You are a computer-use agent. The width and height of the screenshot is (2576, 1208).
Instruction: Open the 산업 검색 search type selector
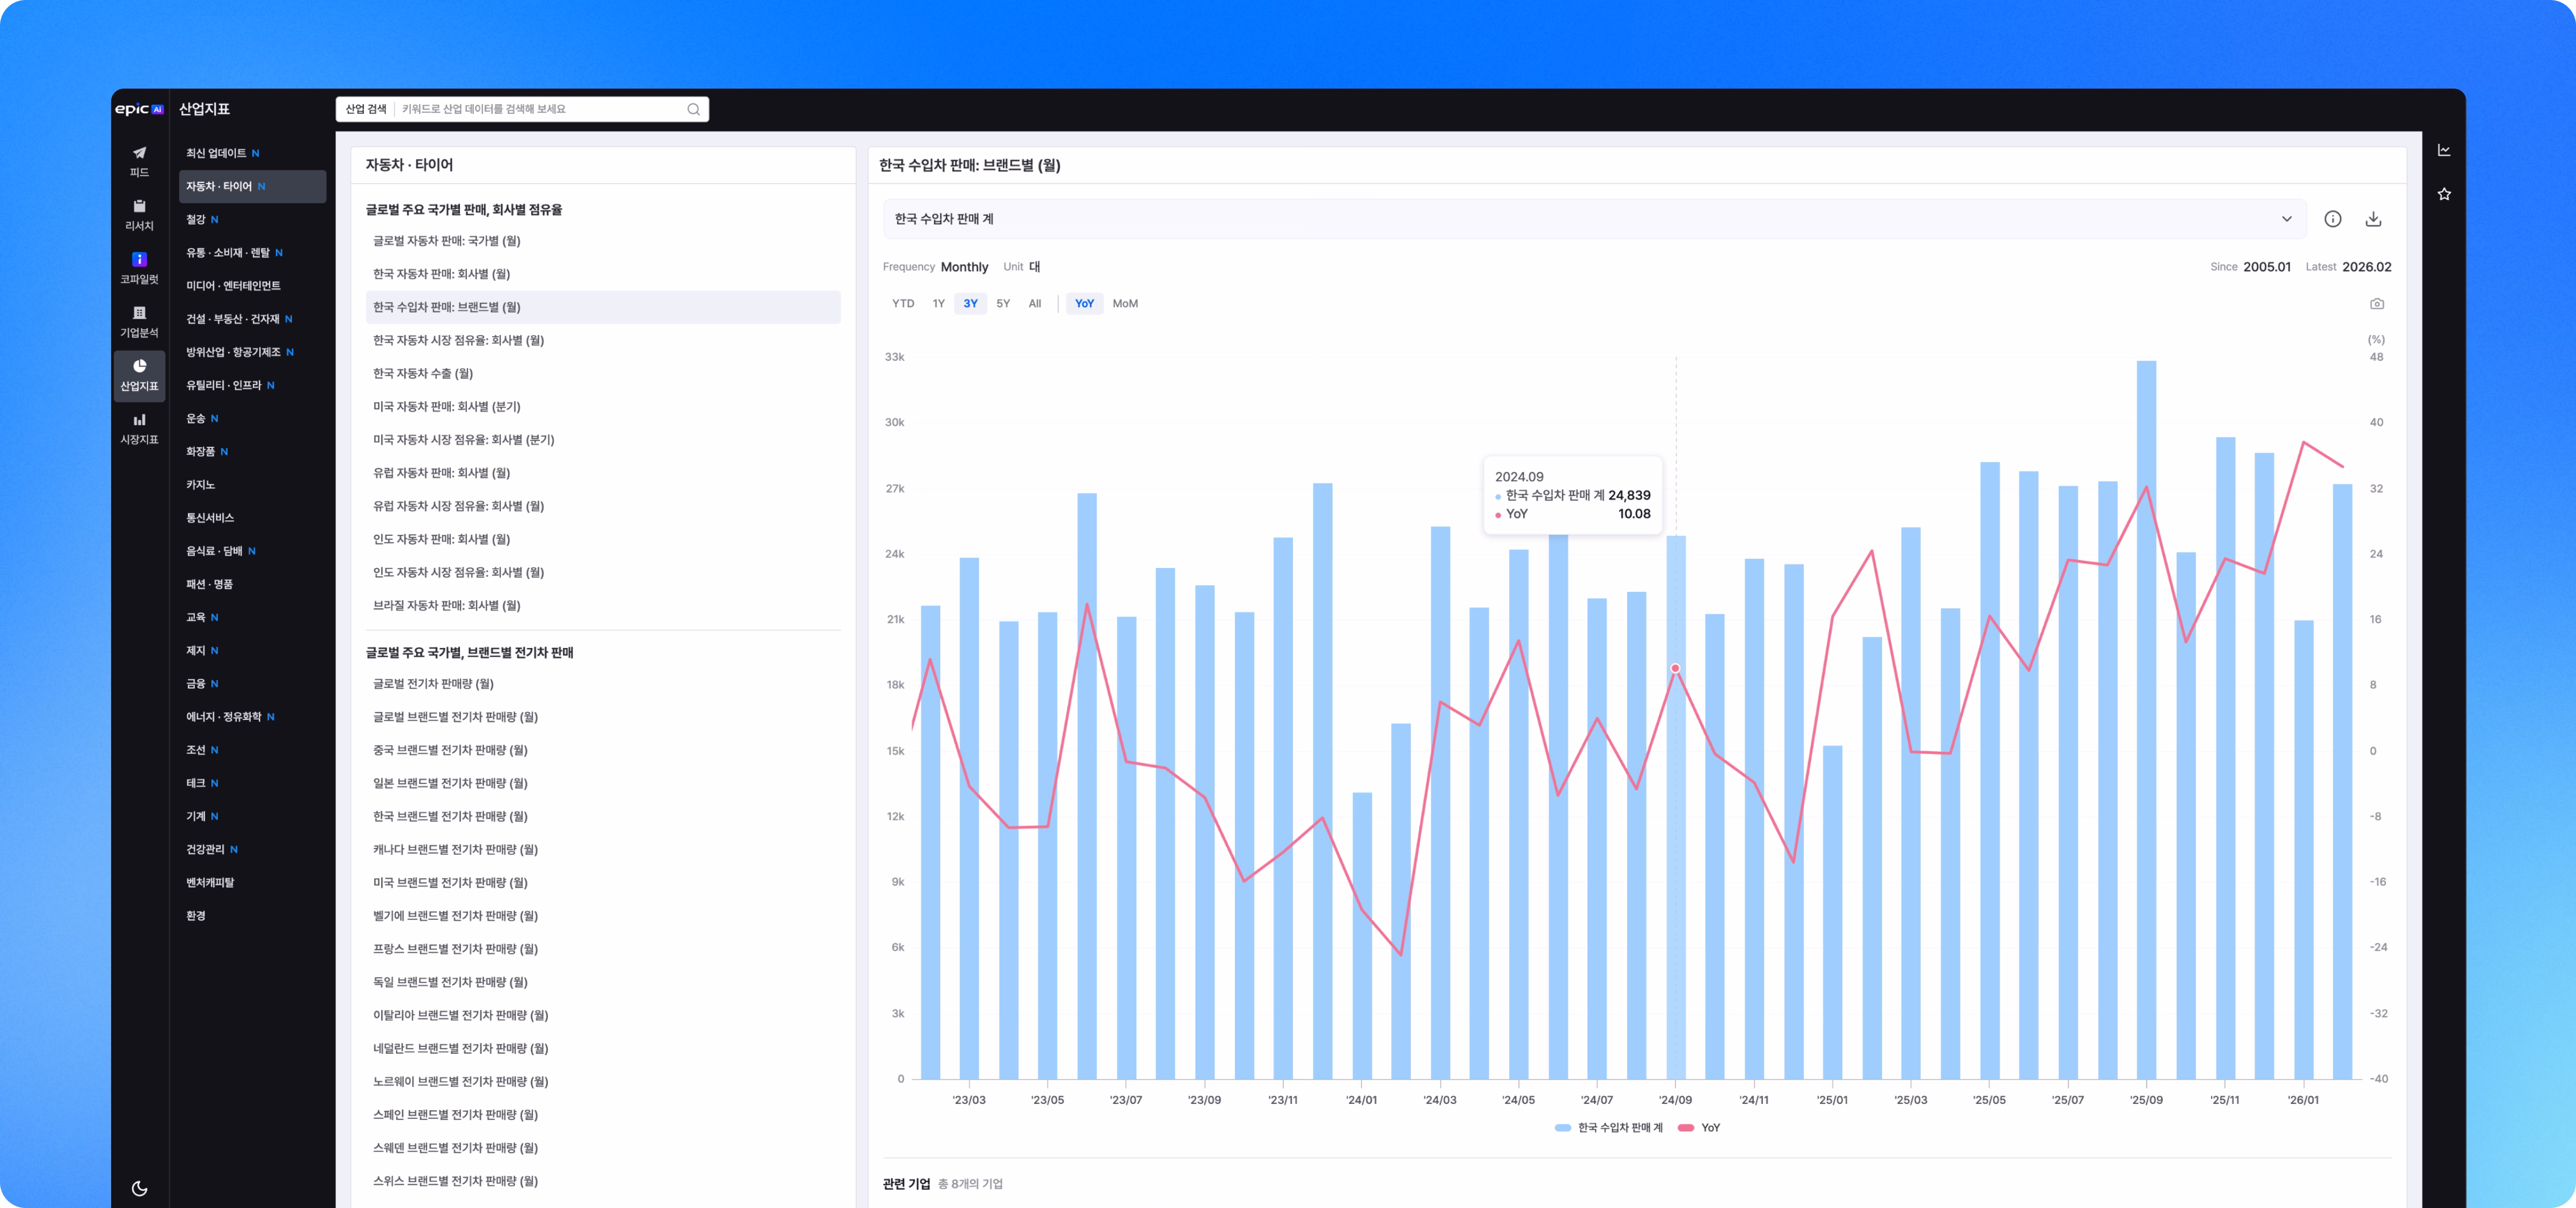366,109
